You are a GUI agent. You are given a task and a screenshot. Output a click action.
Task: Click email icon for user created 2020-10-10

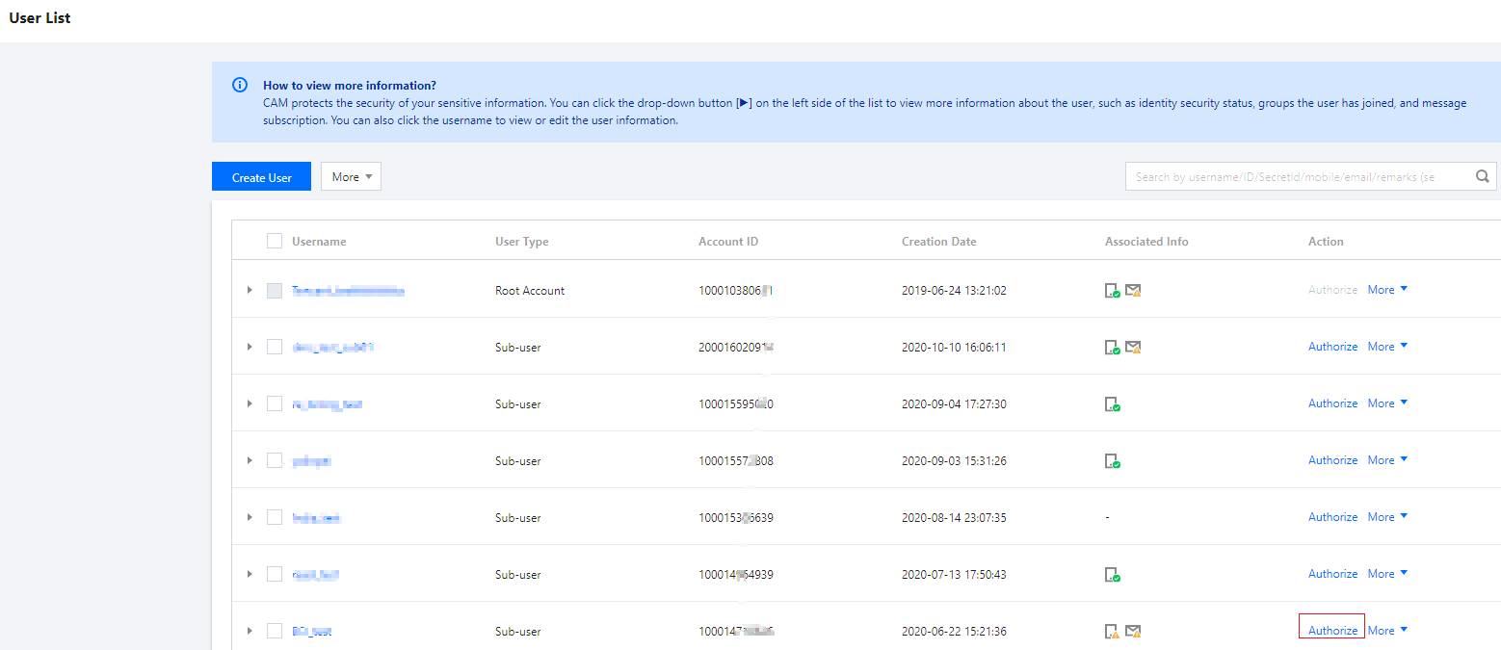(1133, 347)
